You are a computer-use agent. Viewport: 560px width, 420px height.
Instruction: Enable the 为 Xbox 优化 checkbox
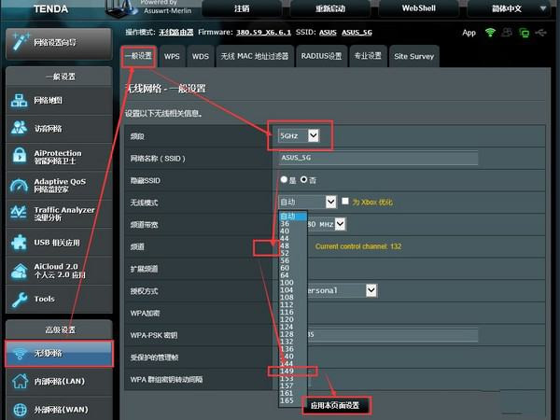[x=344, y=201]
